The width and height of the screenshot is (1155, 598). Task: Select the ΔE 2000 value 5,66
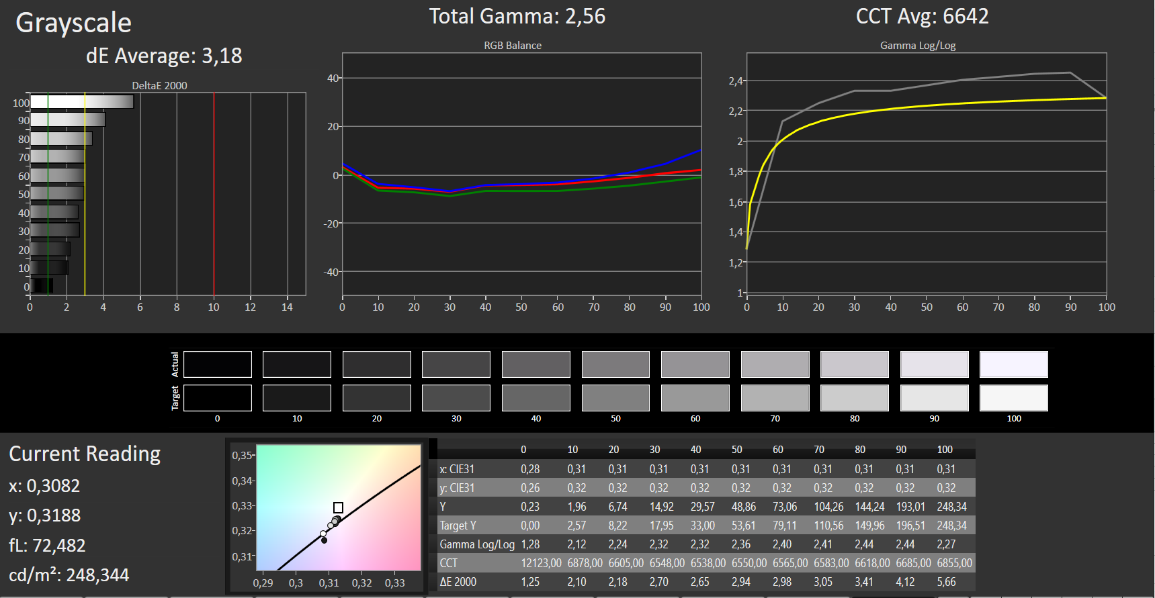946,582
